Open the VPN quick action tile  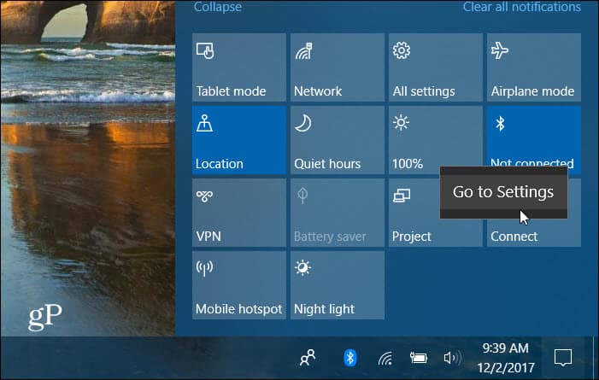coord(239,213)
